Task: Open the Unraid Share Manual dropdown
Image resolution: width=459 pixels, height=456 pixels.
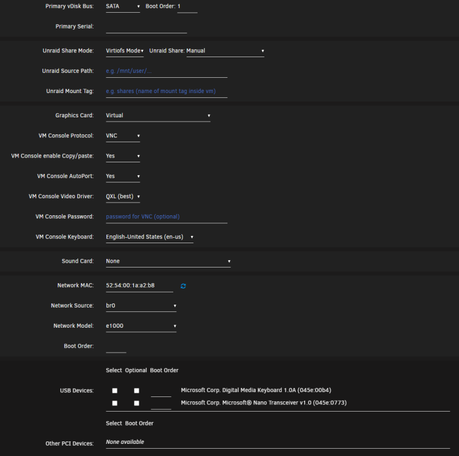Action: (226, 51)
